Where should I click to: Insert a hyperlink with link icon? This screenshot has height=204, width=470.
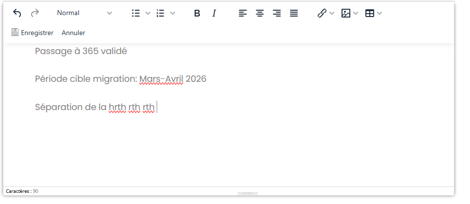[x=322, y=13]
